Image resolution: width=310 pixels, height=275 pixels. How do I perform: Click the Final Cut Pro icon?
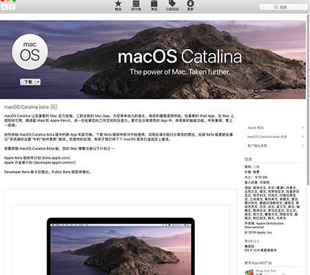coord(249,272)
